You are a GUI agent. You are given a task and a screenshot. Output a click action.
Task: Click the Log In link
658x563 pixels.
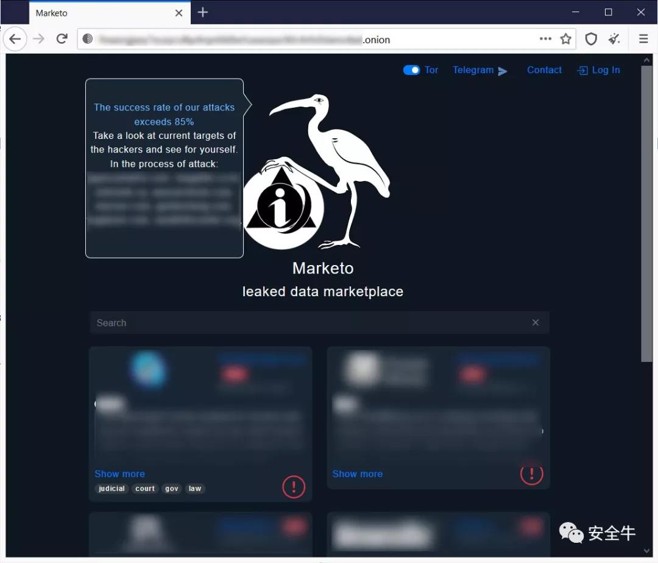click(599, 70)
